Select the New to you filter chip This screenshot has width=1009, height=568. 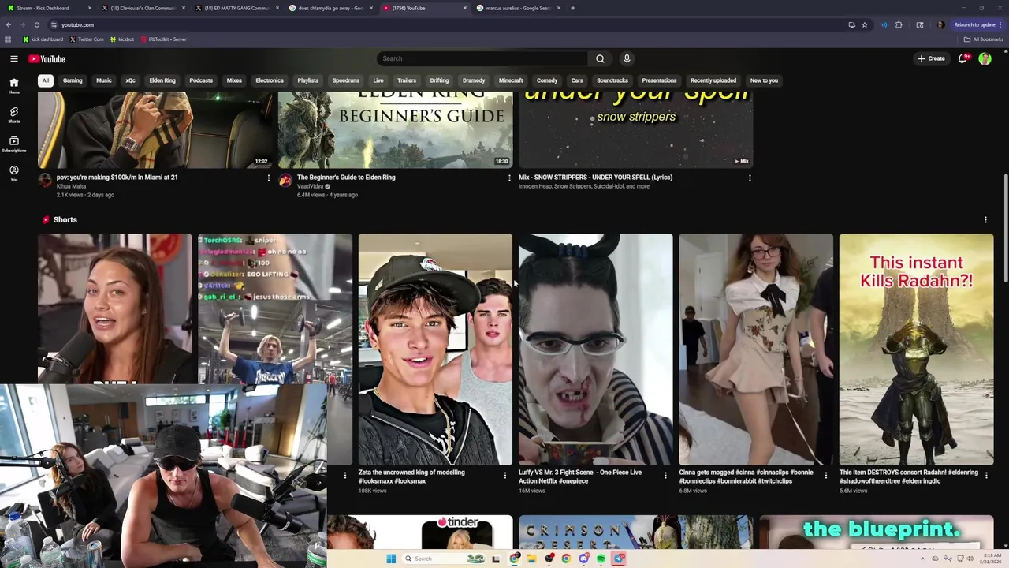764,80
